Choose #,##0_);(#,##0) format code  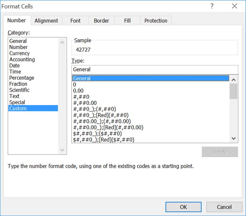(x=151, y=109)
